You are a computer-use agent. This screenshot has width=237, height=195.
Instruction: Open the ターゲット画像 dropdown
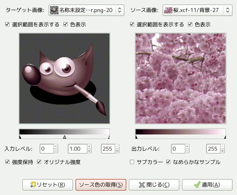86,10
